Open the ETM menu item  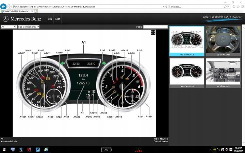click(x=58, y=19)
